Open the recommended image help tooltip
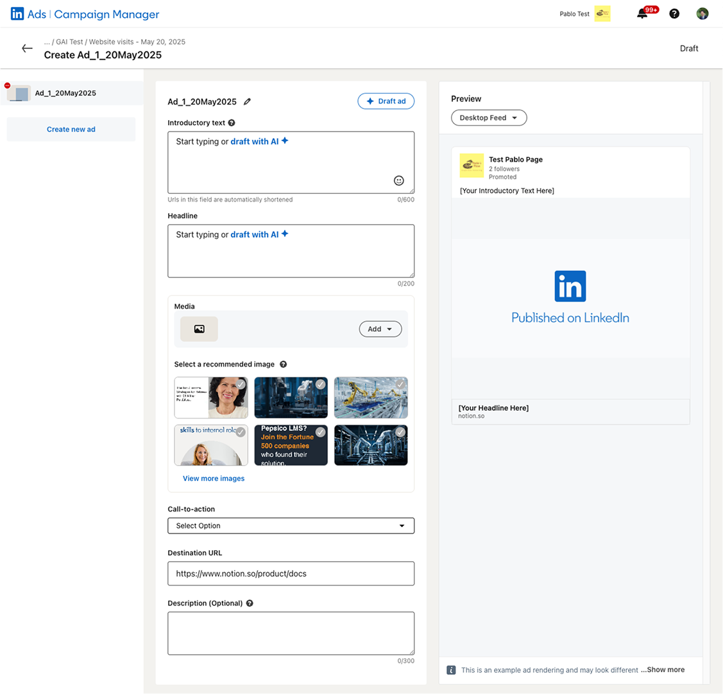The height and width of the screenshot is (694, 723). pyautogui.click(x=283, y=364)
